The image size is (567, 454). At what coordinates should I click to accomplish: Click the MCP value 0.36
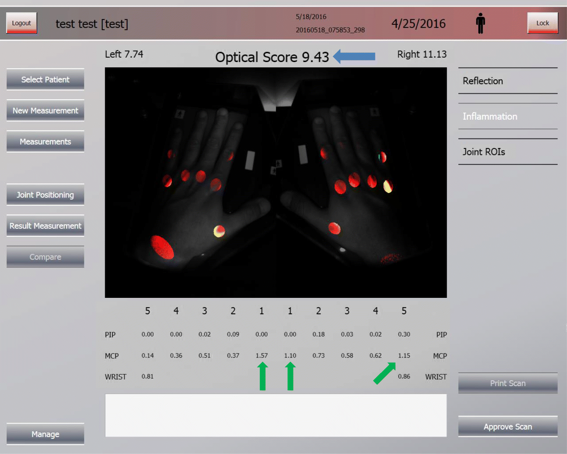coord(176,356)
